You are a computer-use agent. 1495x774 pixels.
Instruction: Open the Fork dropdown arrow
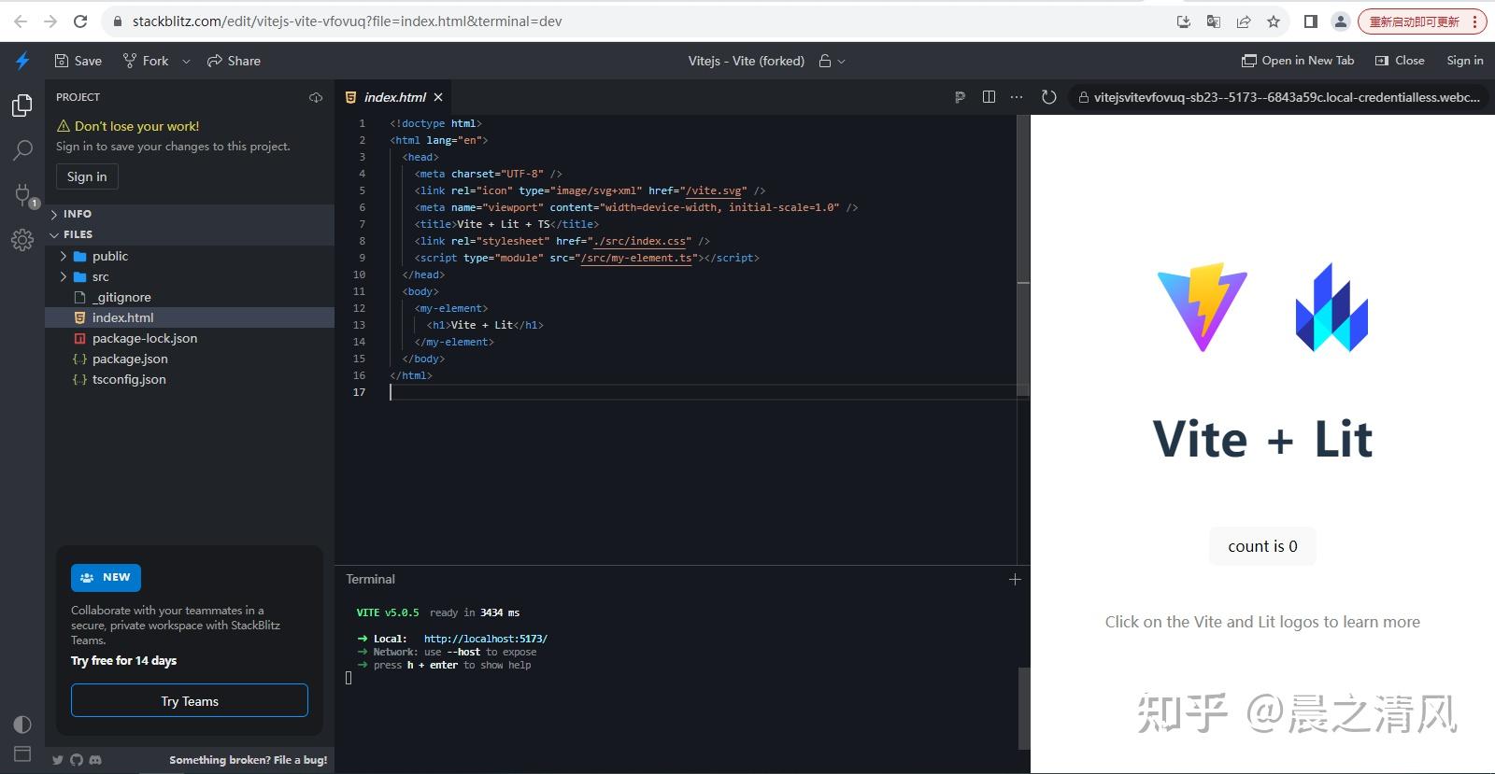(186, 61)
